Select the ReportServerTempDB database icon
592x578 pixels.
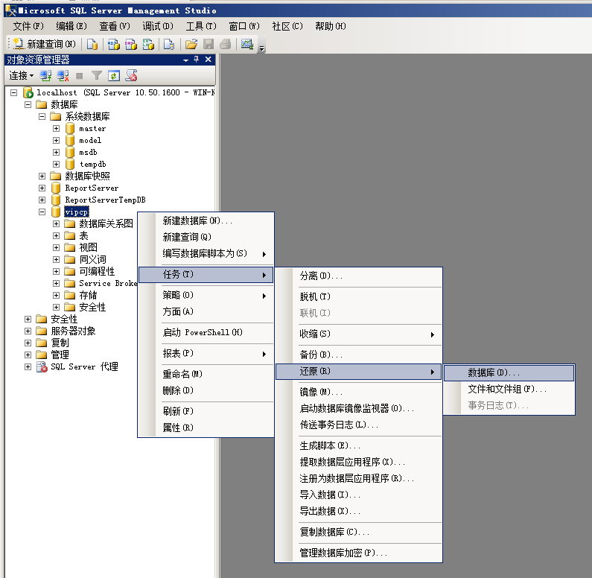point(56,200)
